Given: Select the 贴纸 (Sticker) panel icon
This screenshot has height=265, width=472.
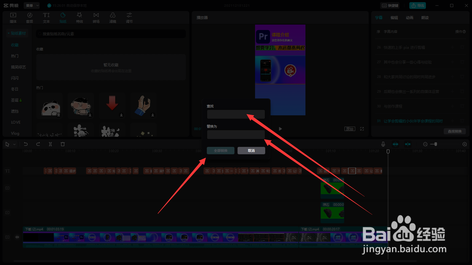Looking at the screenshot, I should (63, 15).
